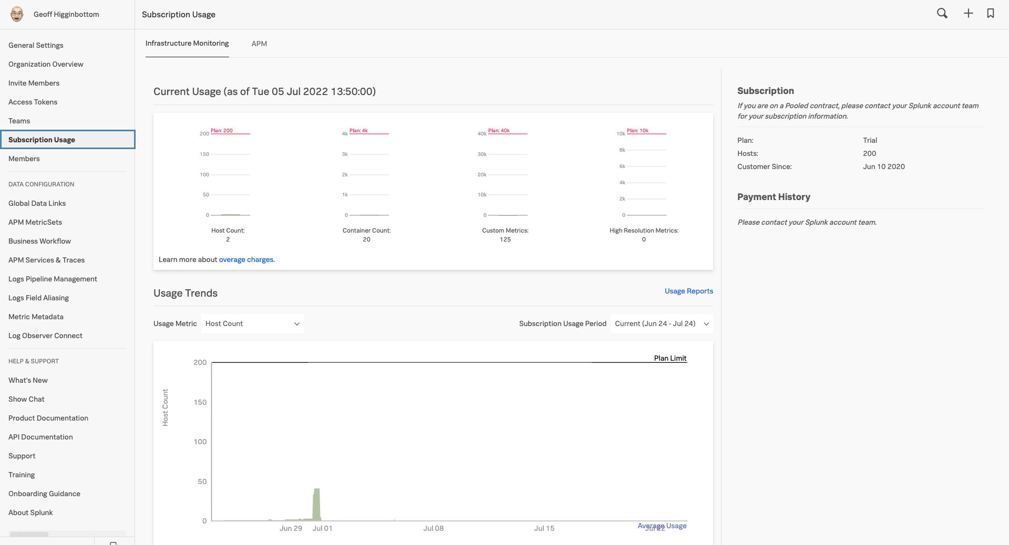This screenshot has height=545, width=1009.
Task: Open the overage charges link
Action: coord(246,259)
